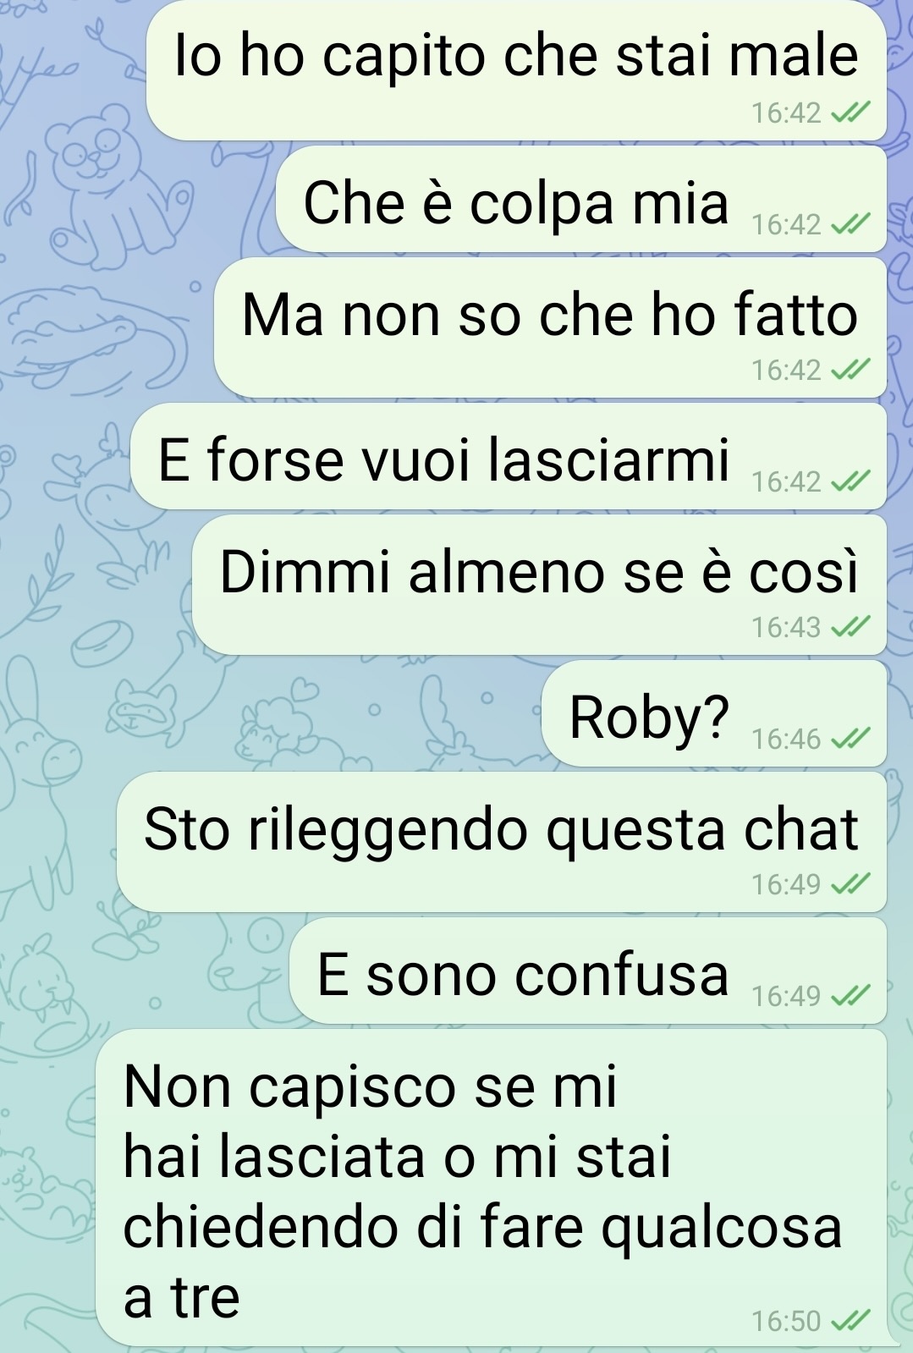Tap the 'Che è colpa mia' message bubble
913x1353 pixels.
[x=581, y=200]
